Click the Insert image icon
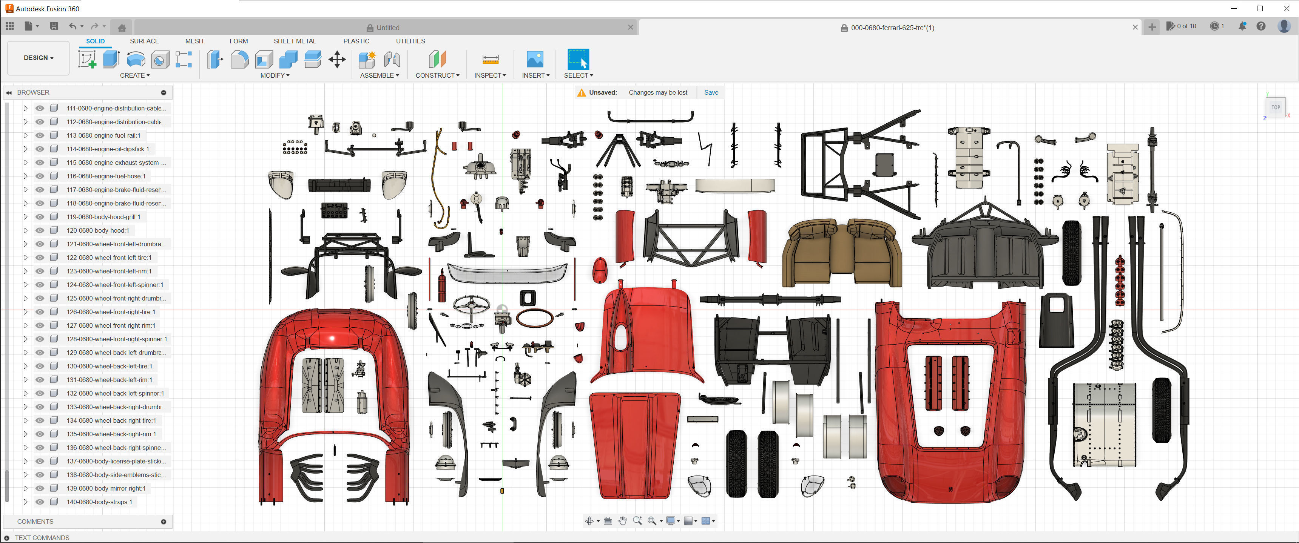 (535, 60)
